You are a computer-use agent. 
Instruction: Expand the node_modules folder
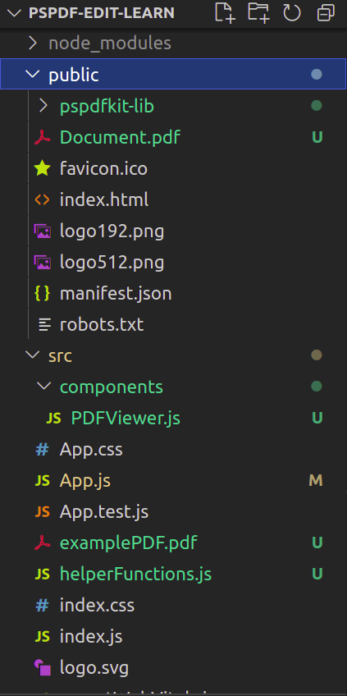(x=32, y=43)
